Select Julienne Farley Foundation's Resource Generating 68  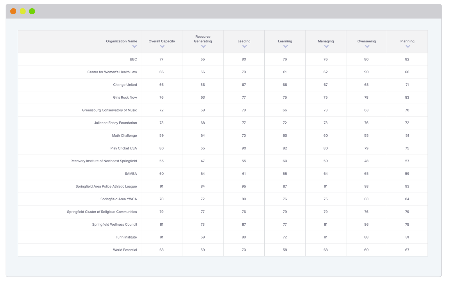coord(203,123)
